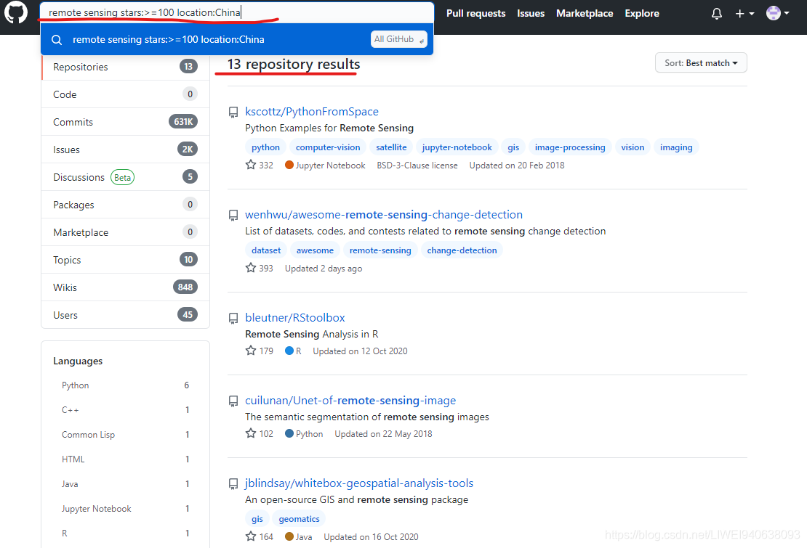The height and width of the screenshot is (548, 807).
Task: Click the geomatics topic tag
Action: pos(299,519)
